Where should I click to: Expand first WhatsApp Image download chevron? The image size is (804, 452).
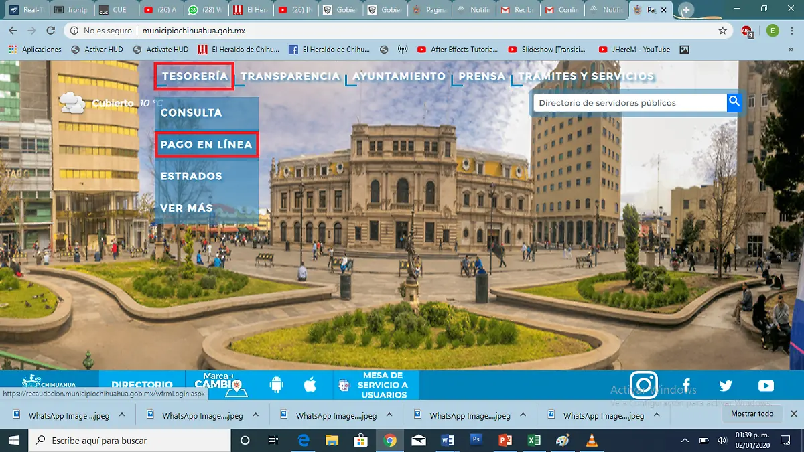(122, 415)
